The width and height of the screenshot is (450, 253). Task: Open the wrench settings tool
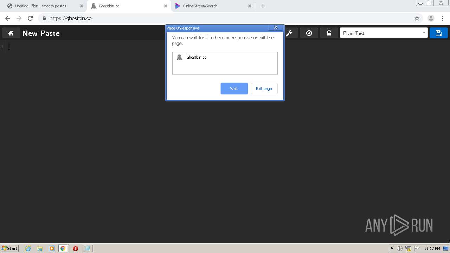tap(289, 33)
